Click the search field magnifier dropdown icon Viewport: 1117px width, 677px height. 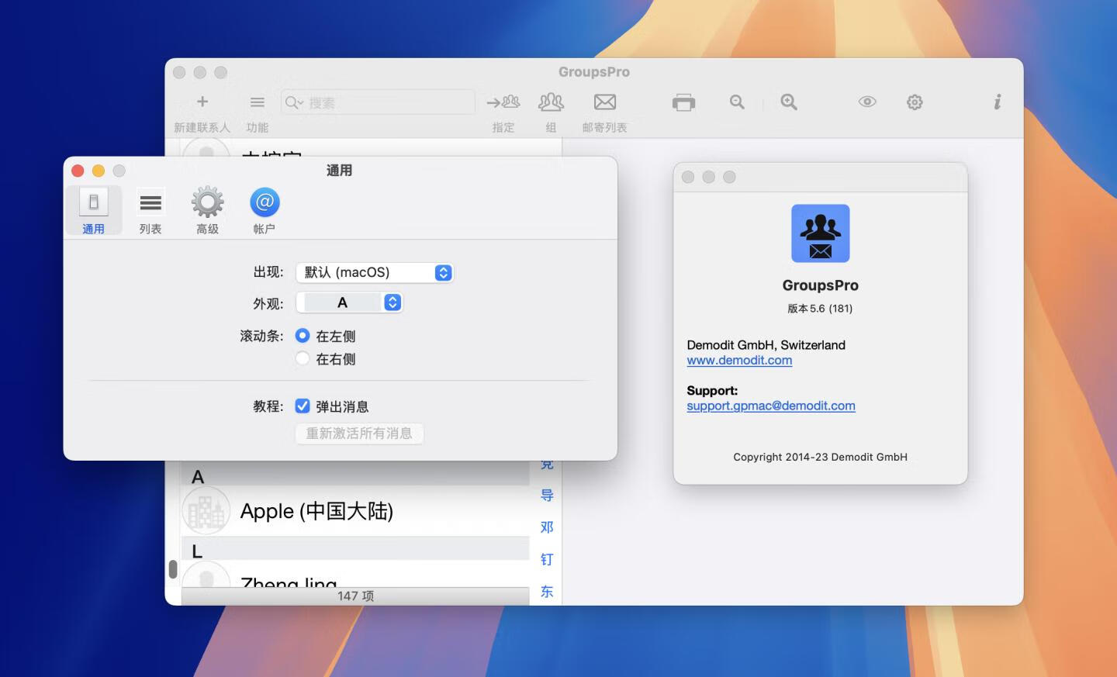293,102
